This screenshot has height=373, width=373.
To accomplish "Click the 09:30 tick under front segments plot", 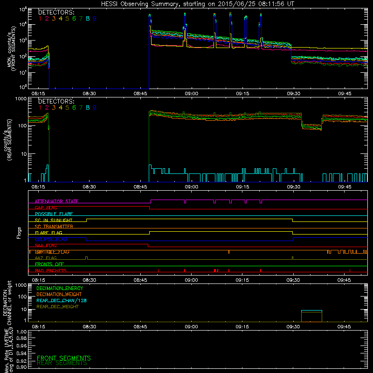I will coord(294,94).
